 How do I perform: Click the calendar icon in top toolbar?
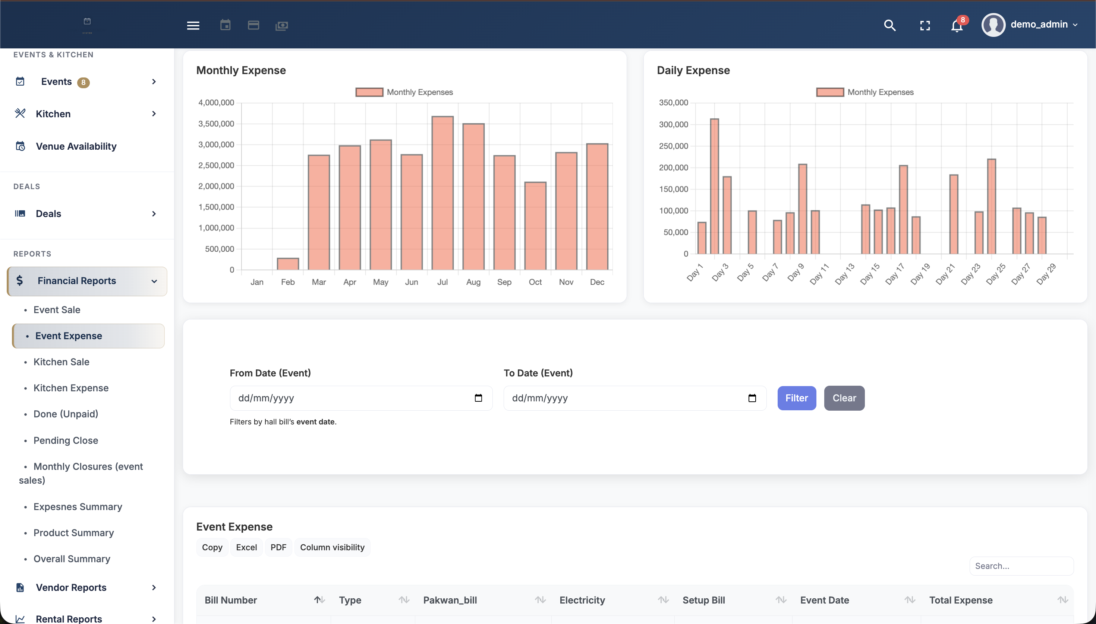point(225,25)
